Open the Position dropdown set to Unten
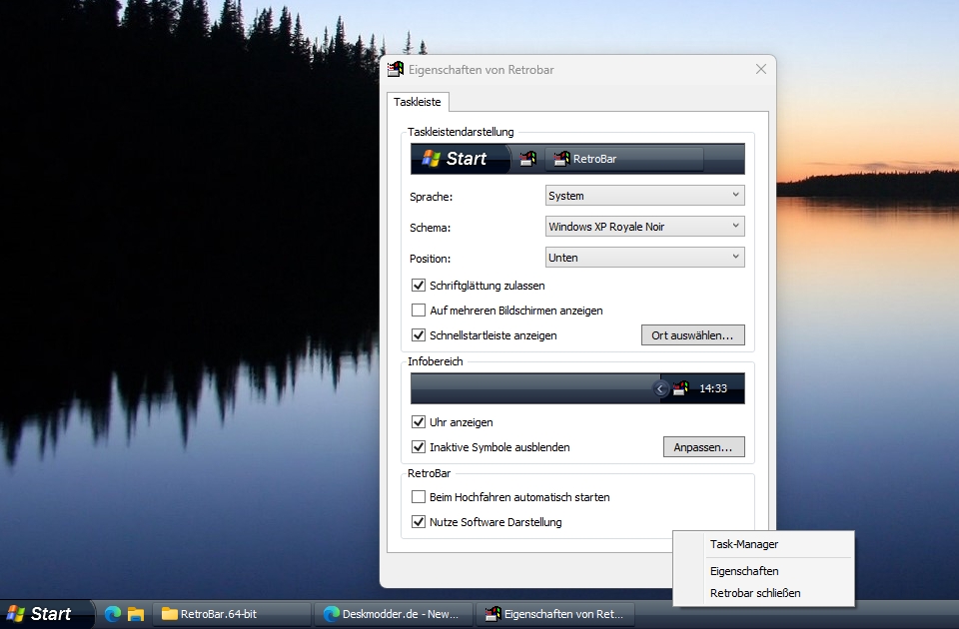Image resolution: width=959 pixels, height=629 pixels. click(x=644, y=257)
